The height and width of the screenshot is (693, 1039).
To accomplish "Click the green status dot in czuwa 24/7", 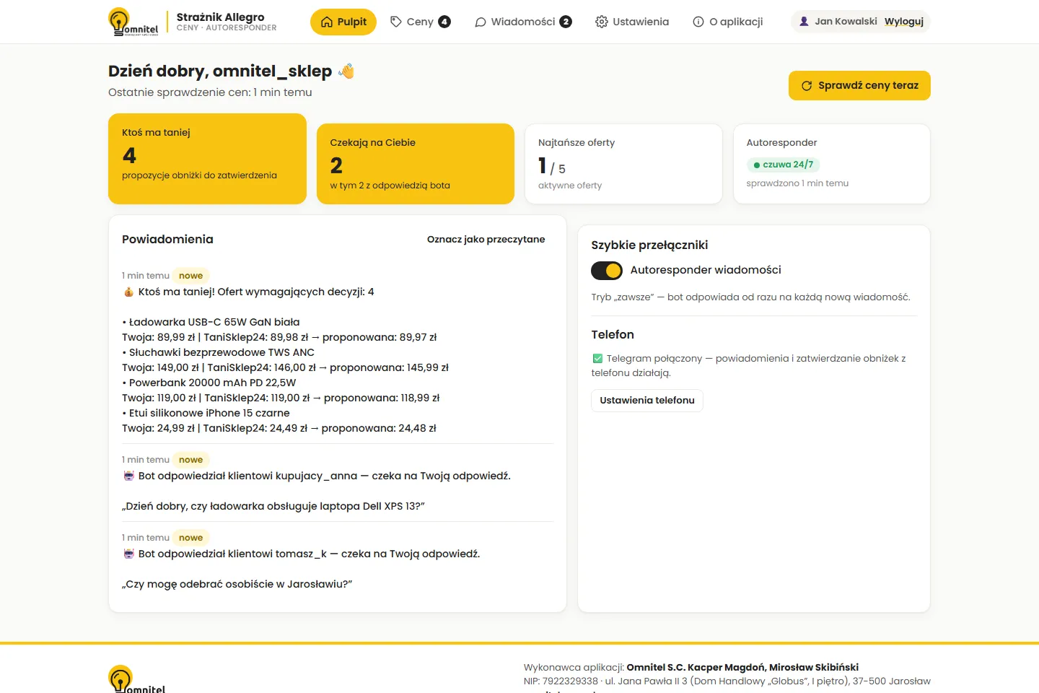I will (x=757, y=165).
